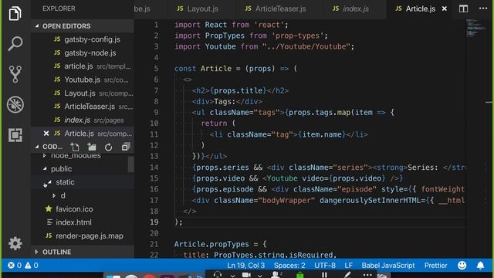Expand the d folder
The height and width of the screenshot is (278, 494).
[54, 195]
